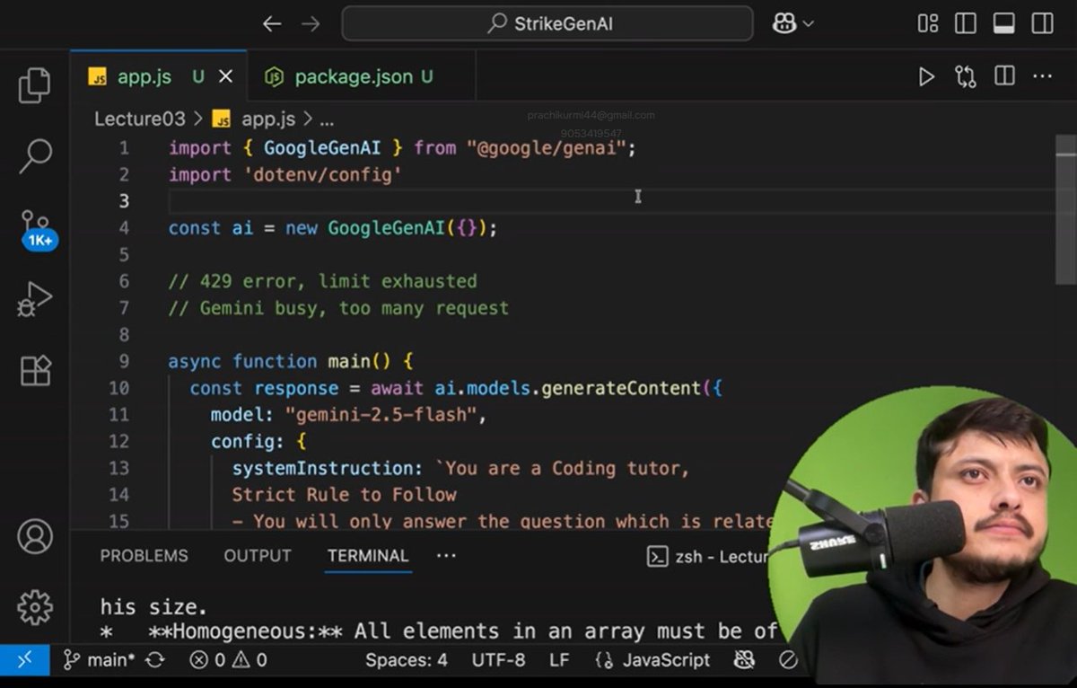This screenshot has height=688, width=1077.
Task: Synchronize changes icon in status bar
Action: pyautogui.click(x=154, y=660)
